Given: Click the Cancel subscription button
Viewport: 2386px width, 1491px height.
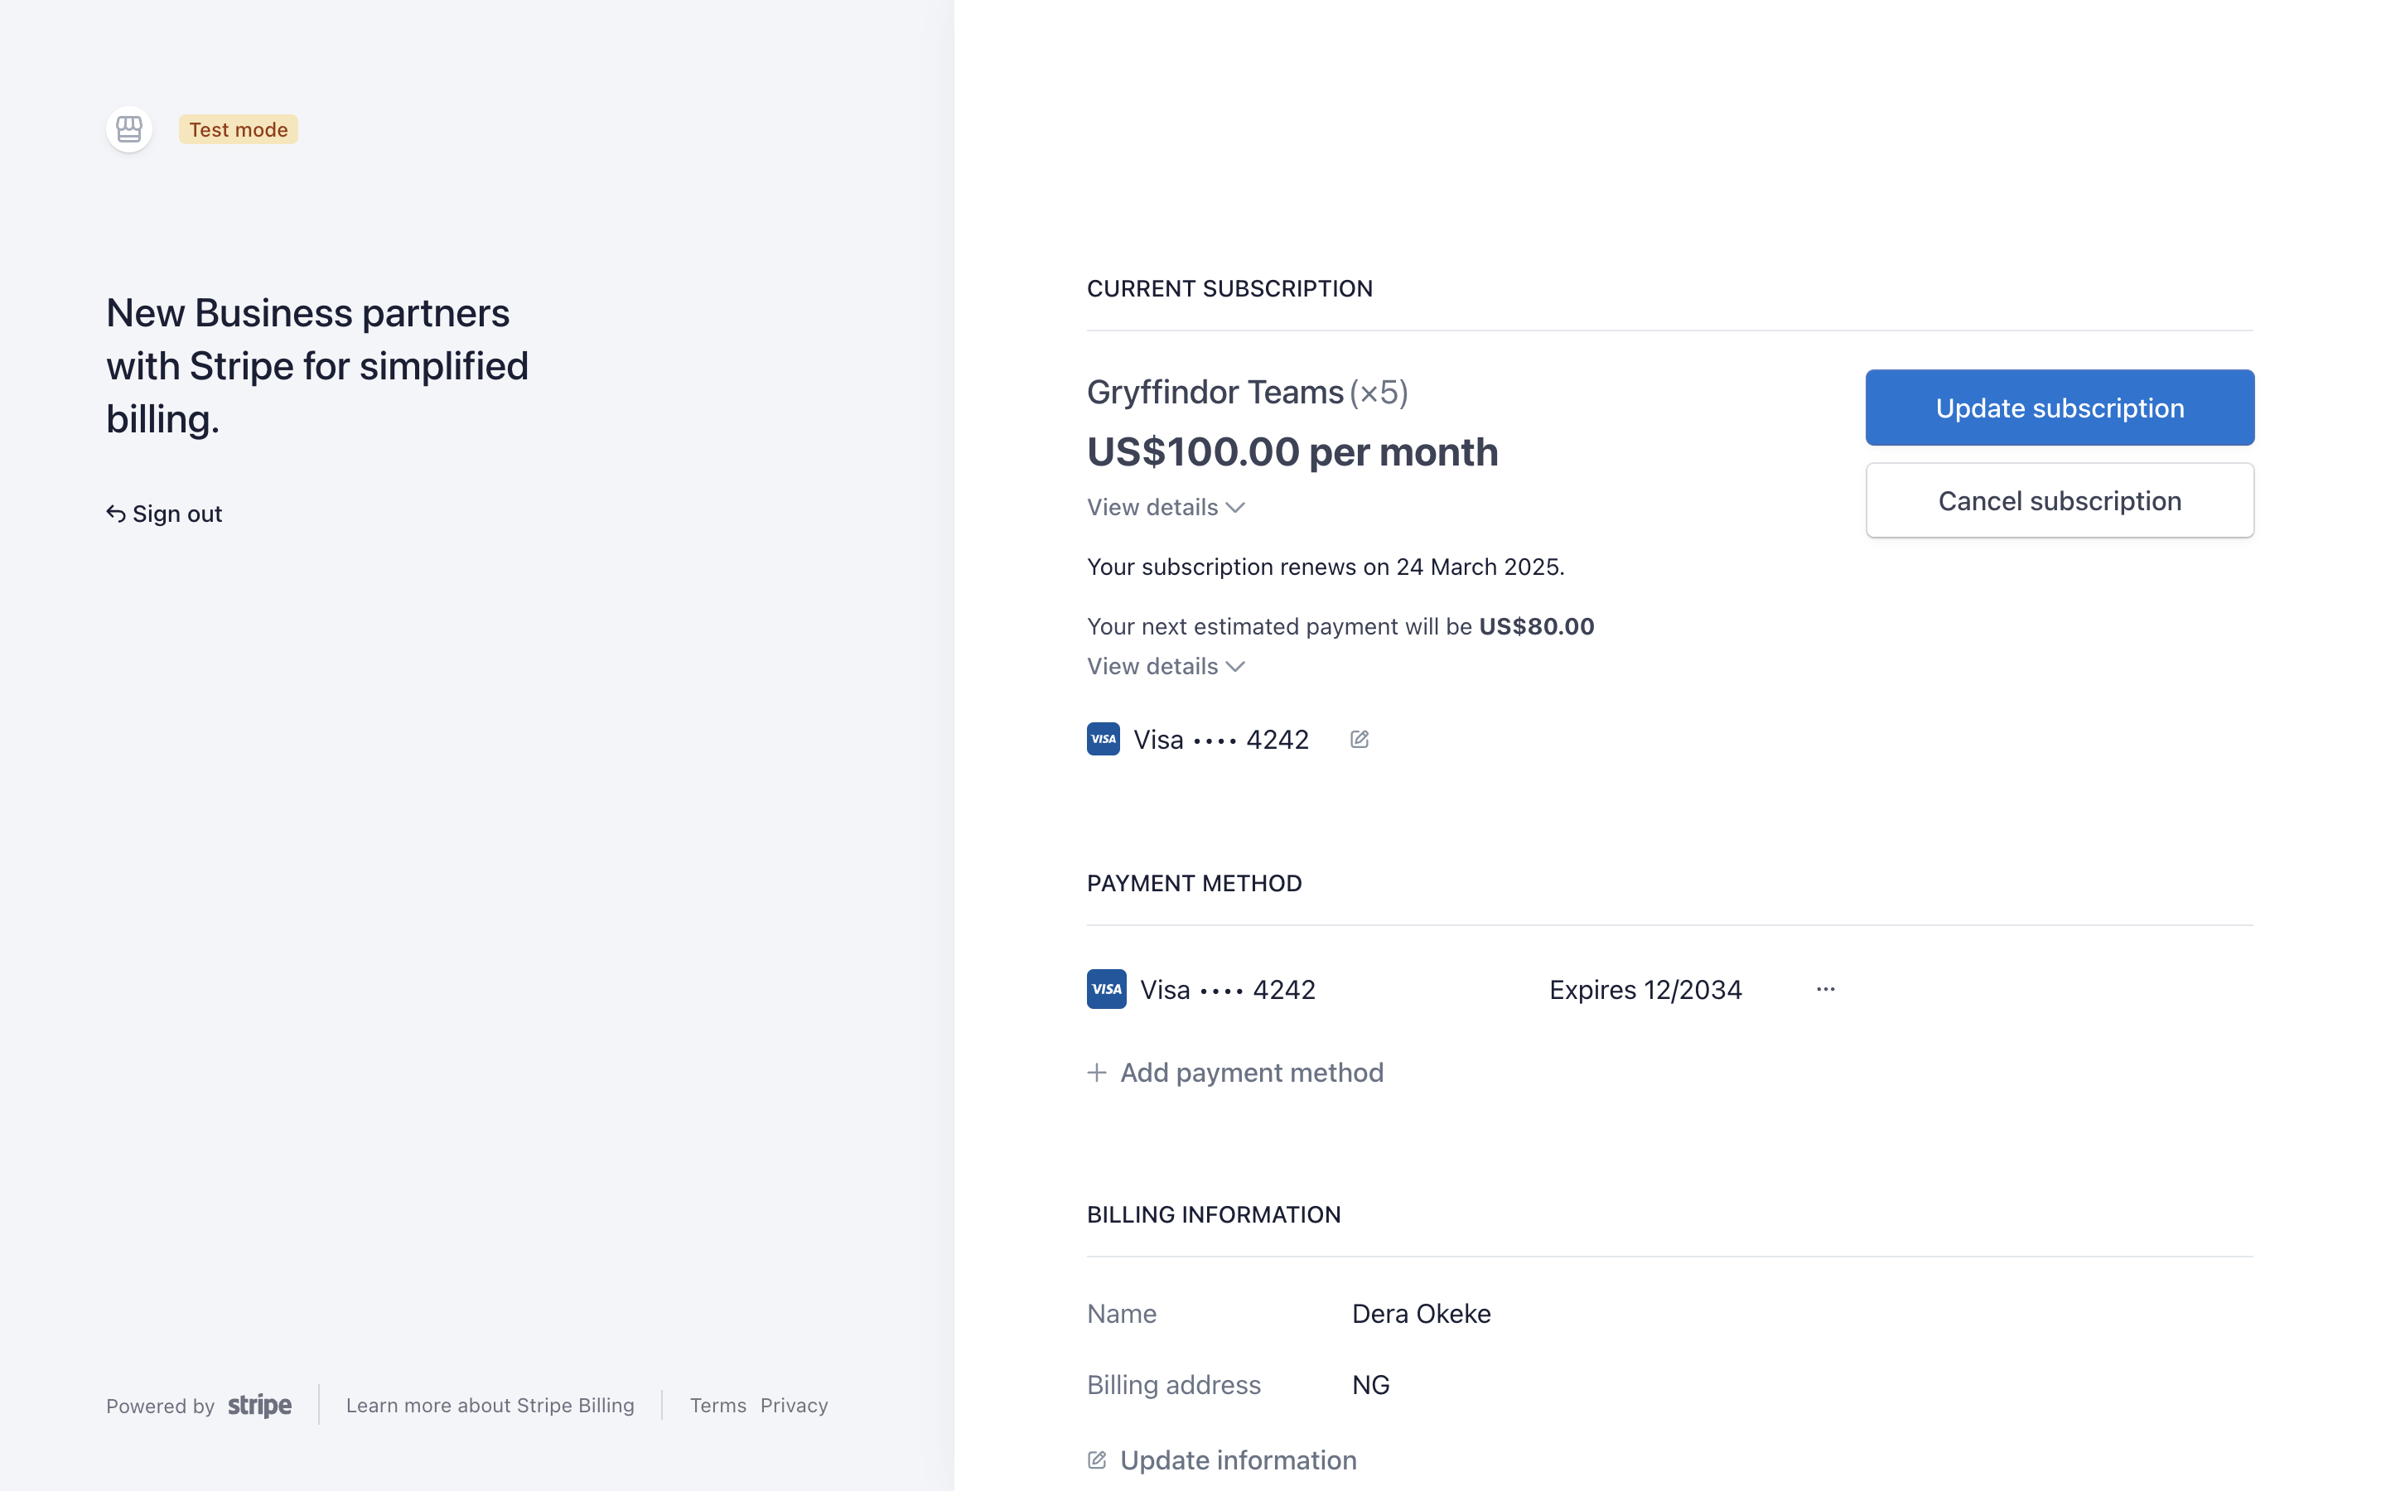Looking at the screenshot, I should tap(2060, 501).
